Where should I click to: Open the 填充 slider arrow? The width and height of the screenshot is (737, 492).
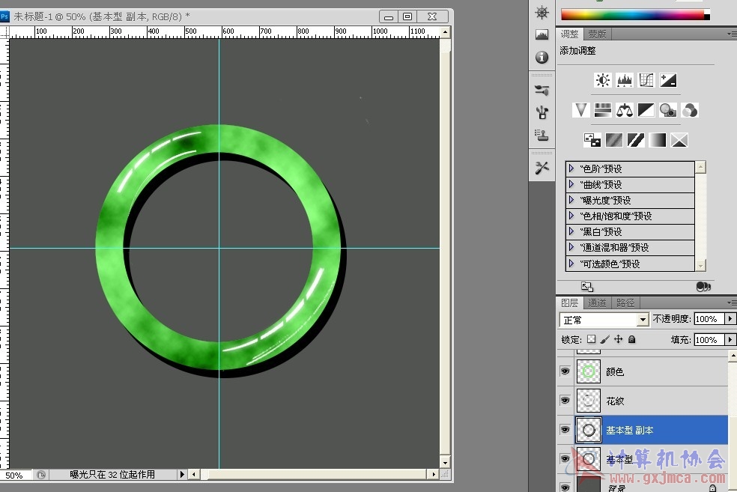click(x=730, y=339)
